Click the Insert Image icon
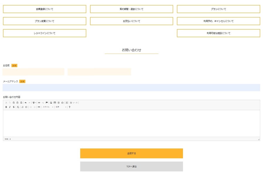 click(x=51, y=103)
